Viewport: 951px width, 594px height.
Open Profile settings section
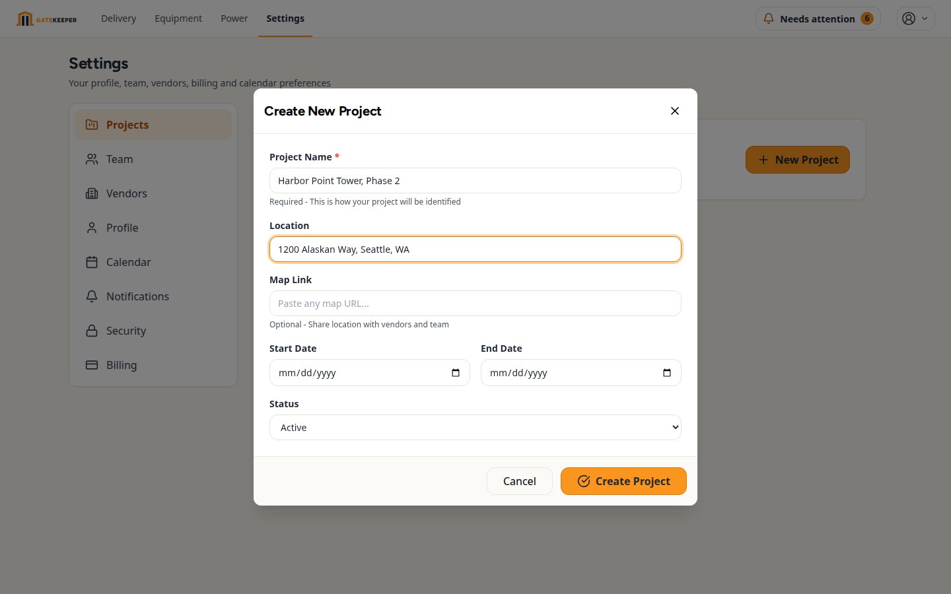tap(153, 228)
